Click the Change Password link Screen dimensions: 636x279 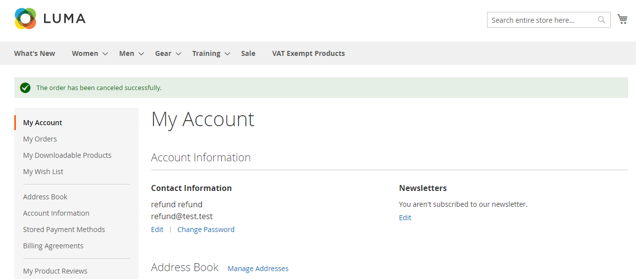tap(206, 230)
